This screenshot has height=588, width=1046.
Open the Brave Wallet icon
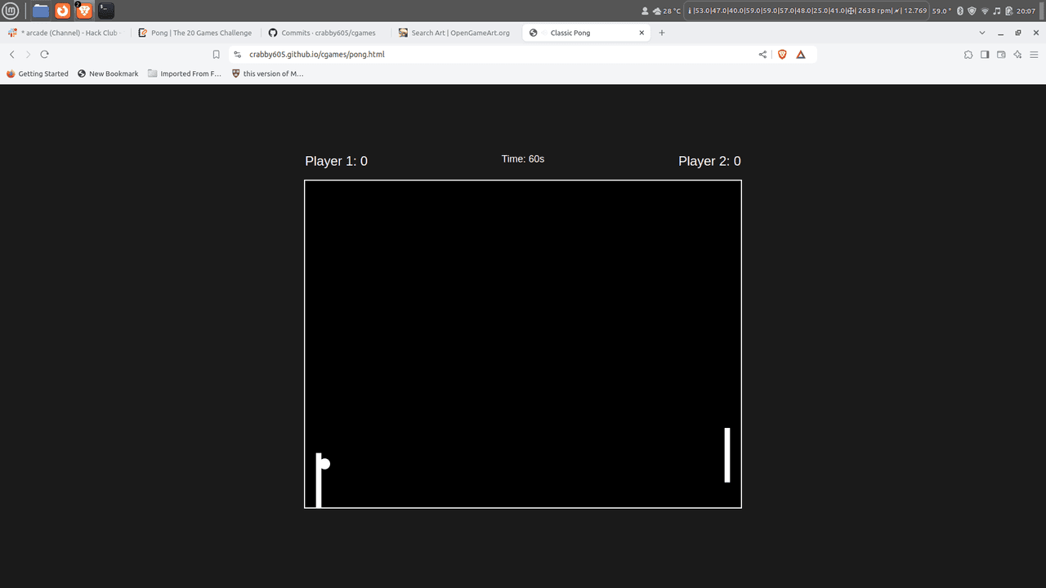(x=1001, y=55)
